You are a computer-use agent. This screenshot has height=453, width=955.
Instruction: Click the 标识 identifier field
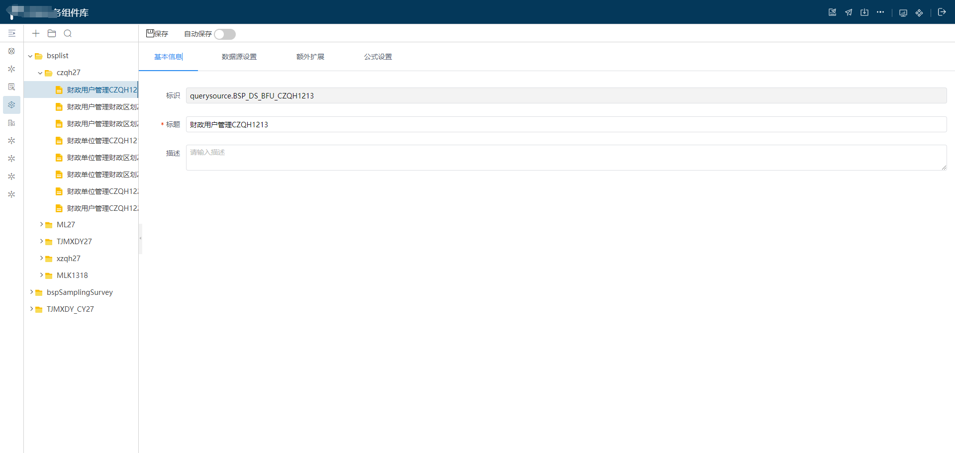(566, 95)
